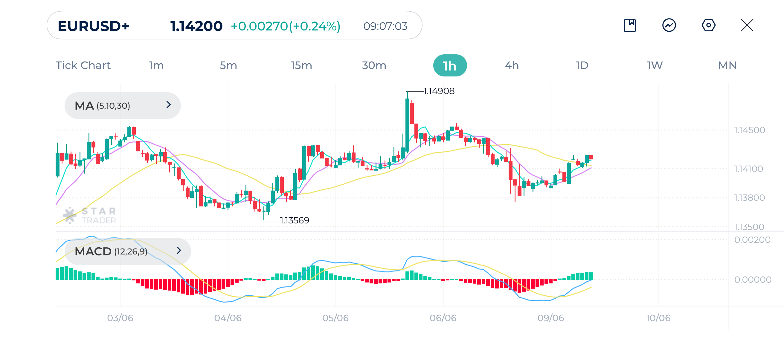784x339 pixels.
Task: Select the 15m timeframe
Action: (x=301, y=65)
